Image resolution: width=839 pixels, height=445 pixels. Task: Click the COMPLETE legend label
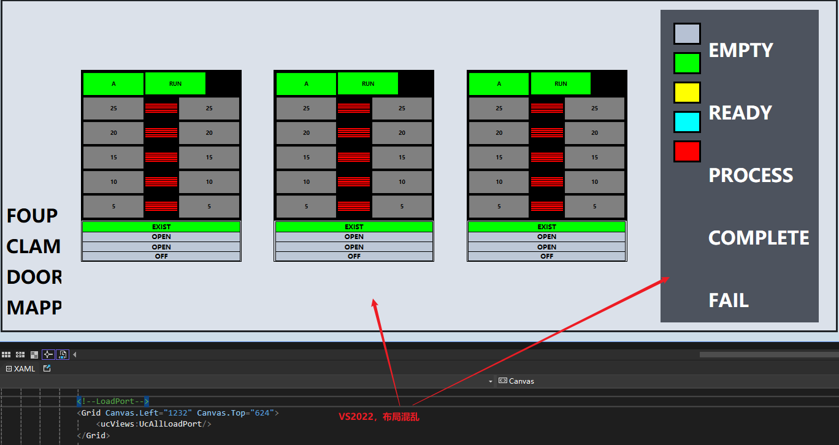pos(759,238)
